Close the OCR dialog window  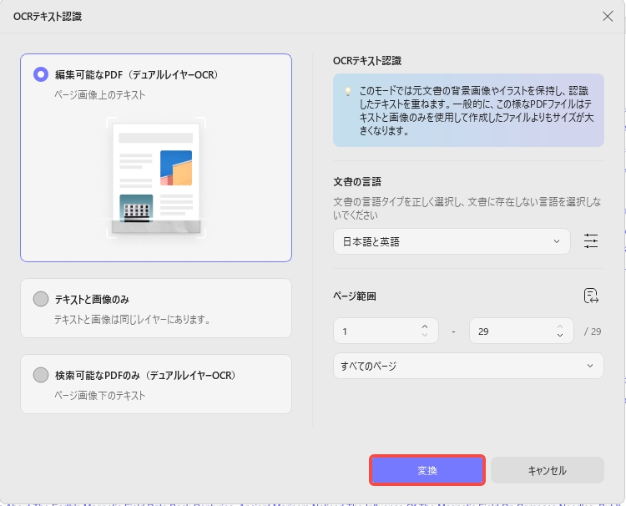(608, 17)
